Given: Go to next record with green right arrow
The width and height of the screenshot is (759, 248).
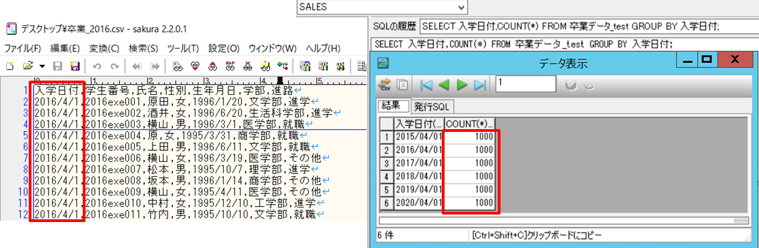Looking at the screenshot, I should tap(462, 85).
